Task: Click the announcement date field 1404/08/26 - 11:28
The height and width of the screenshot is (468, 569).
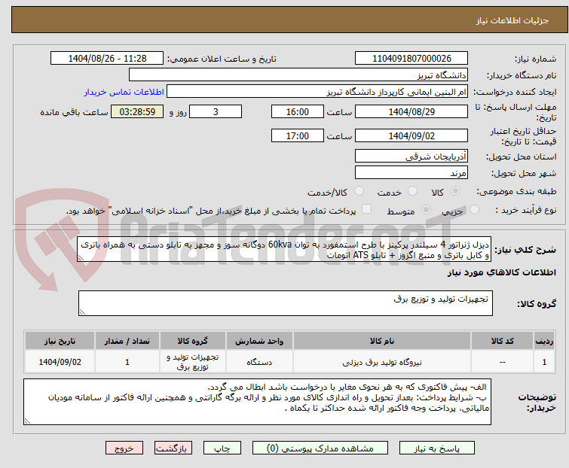Action: pos(107,59)
